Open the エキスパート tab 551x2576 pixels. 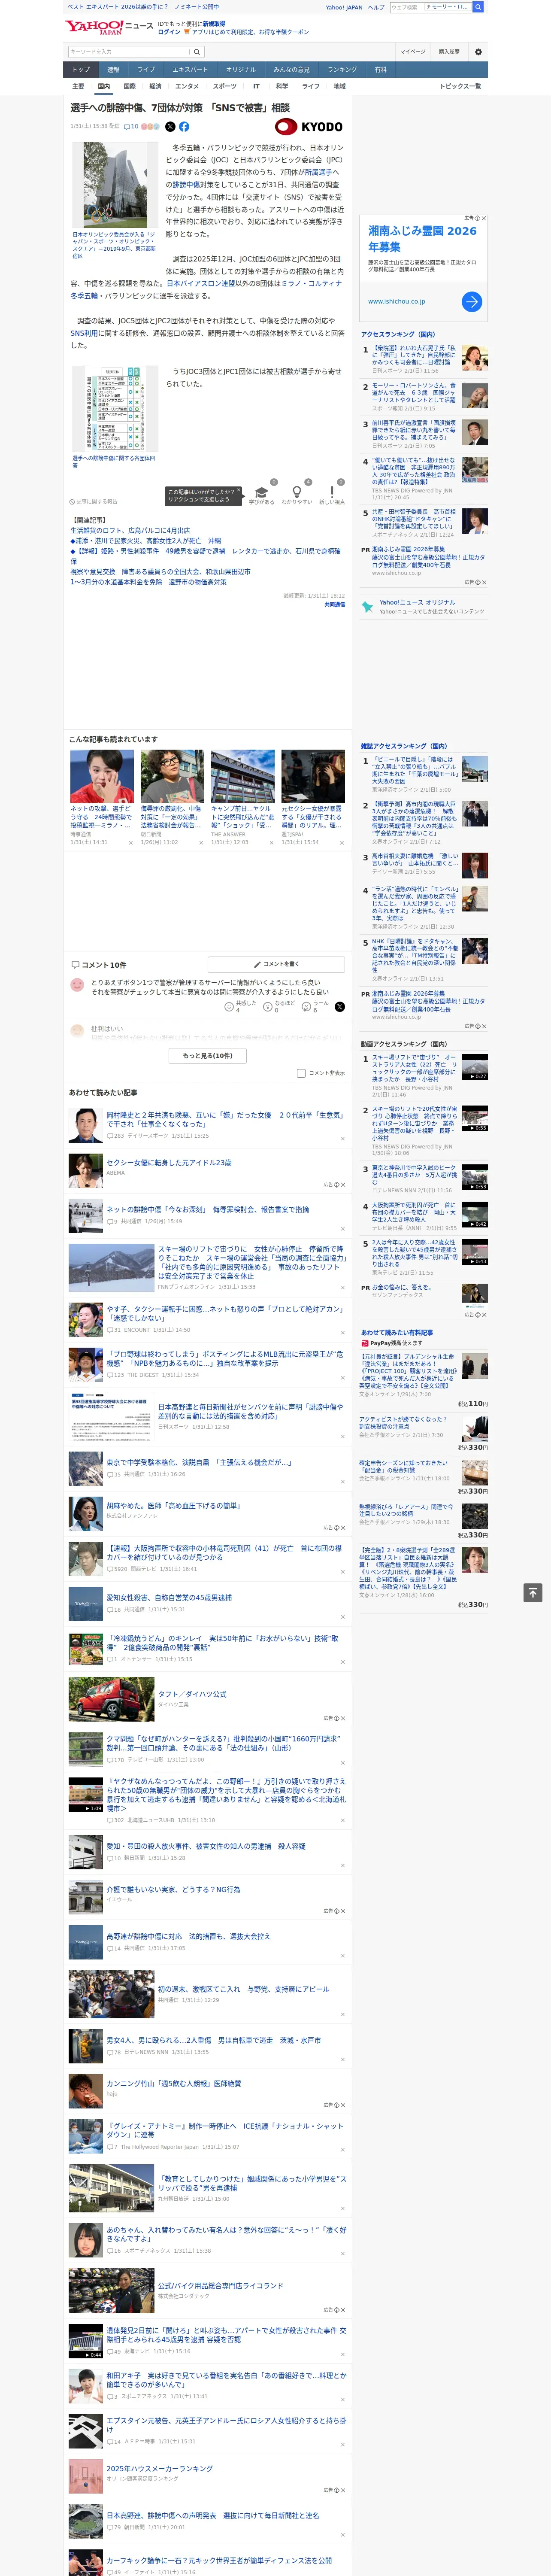coord(190,70)
